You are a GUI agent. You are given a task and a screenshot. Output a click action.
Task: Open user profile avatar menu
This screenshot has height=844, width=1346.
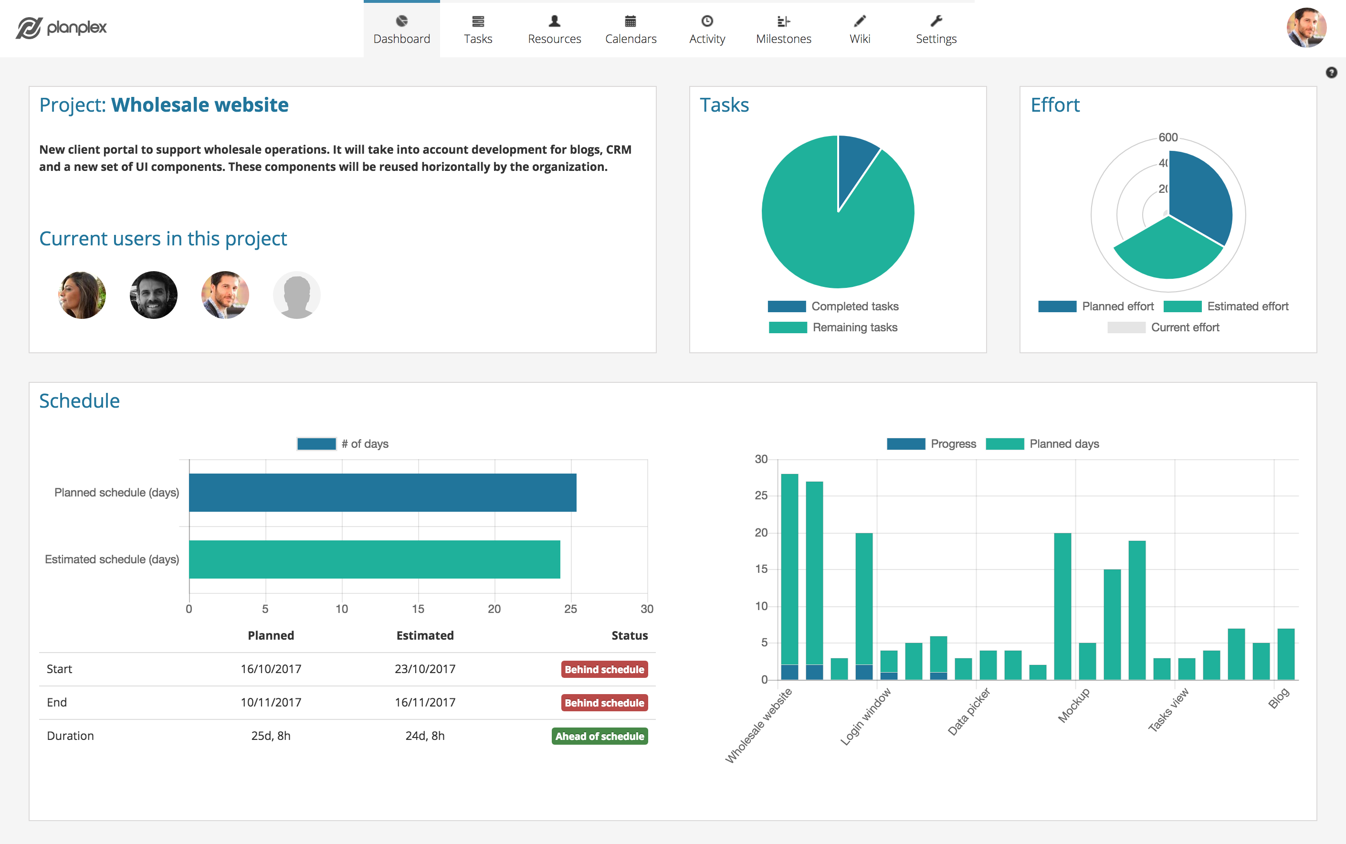tap(1306, 28)
